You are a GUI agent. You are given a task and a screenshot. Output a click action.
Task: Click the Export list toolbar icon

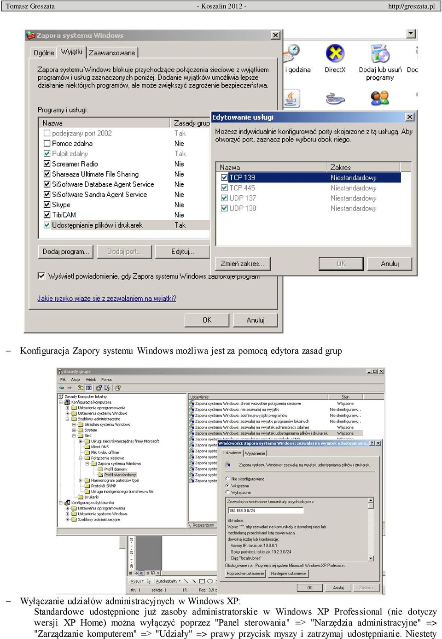[107, 387]
